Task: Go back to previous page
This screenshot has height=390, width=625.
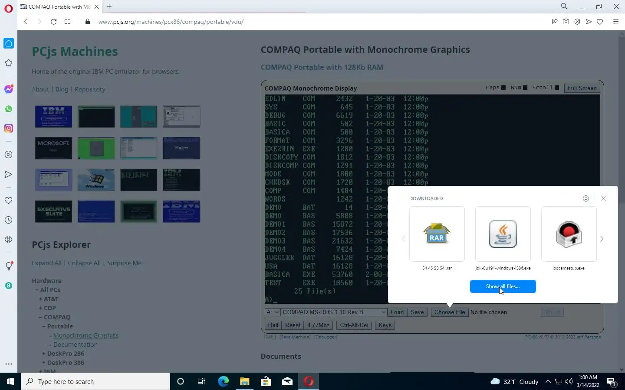Action: coord(26,22)
